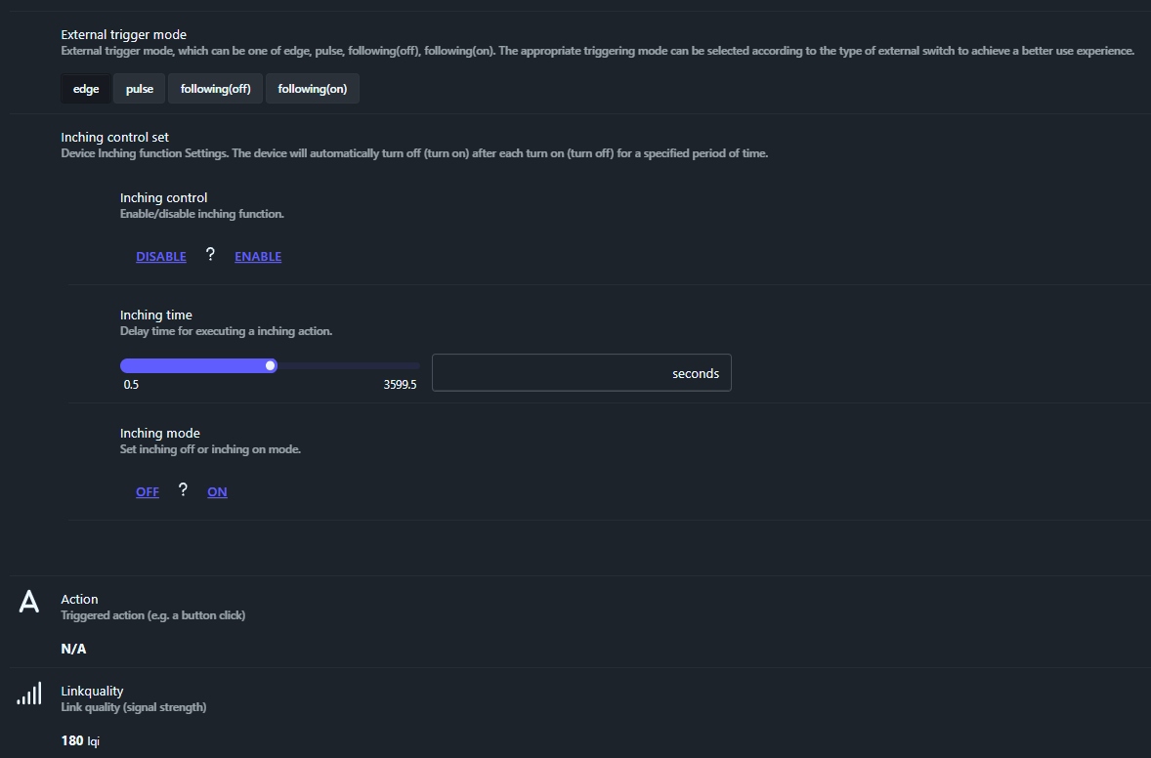Click the question mark under Inching control
1151x758 pixels.
coord(210,255)
